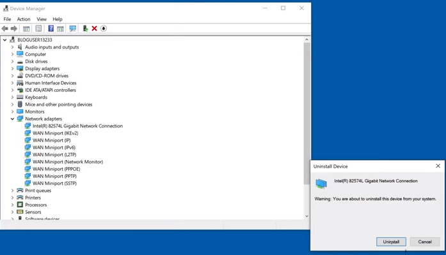Select WAN Miniport (SSTP)

[x=54, y=184]
